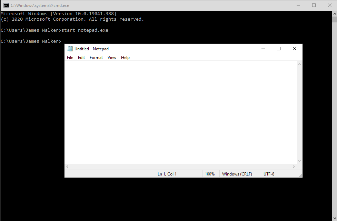Image resolution: width=337 pixels, height=221 pixels.
Task: Minimize the Untitled - Notepad window
Action: 263,49
